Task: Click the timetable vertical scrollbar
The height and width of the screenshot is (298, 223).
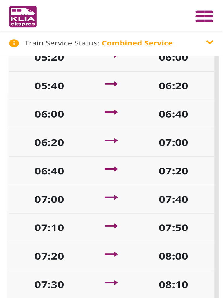Action: [216, 175]
